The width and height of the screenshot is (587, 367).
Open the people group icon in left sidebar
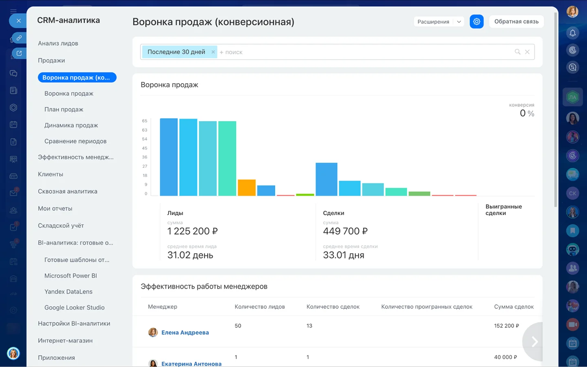[x=13, y=210]
